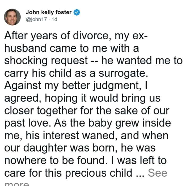Open John kelly foster's profile picture
Screen dimensions: 186x186
pos(12,17)
